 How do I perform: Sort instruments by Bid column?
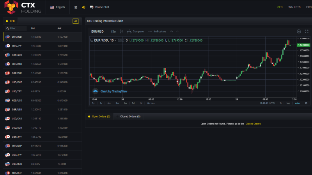[x=33, y=28]
